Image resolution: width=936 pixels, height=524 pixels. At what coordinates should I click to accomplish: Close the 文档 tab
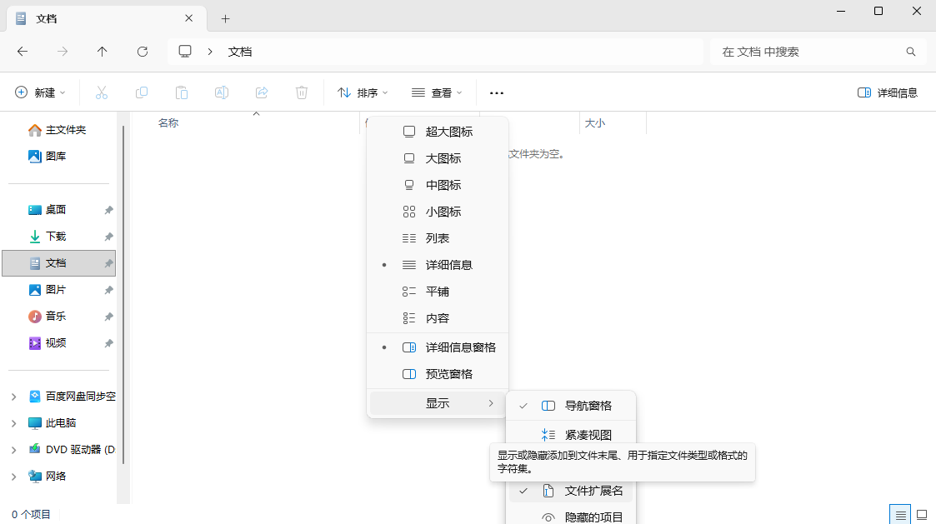tap(188, 18)
